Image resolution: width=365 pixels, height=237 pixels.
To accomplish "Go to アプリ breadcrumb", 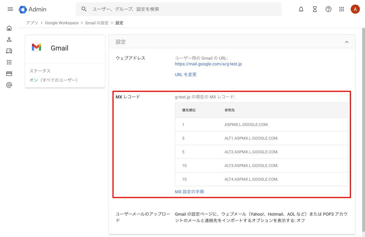I will [32, 23].
